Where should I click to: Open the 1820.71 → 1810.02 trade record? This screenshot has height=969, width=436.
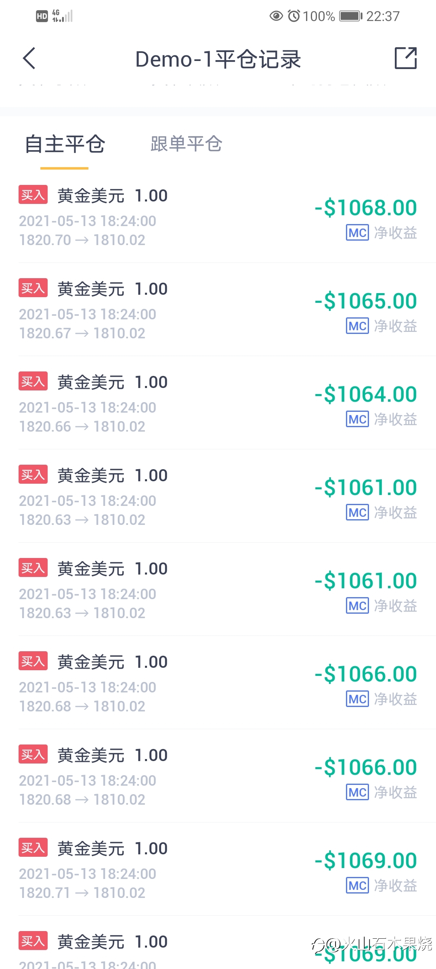pyautogui.click(x=218, y=869)
